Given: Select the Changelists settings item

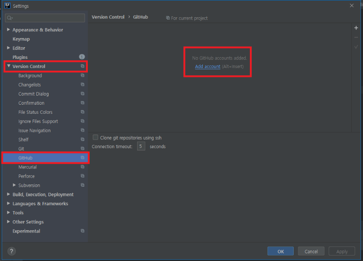Looking at the screenshot, I should [29, 85].
